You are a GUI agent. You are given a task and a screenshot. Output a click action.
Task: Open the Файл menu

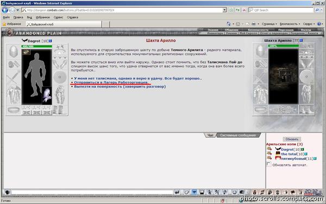[6, 17]
